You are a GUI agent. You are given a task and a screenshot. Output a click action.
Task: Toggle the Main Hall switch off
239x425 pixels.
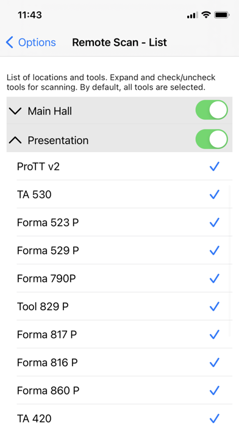(212, 110)
